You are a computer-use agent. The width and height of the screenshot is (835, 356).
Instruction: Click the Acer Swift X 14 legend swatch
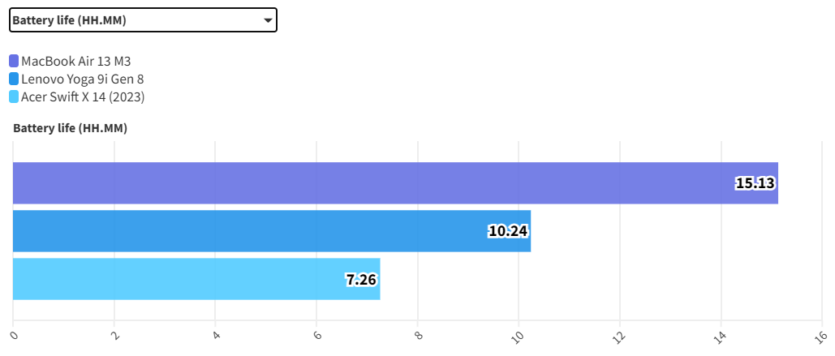[x=14, y=97]
